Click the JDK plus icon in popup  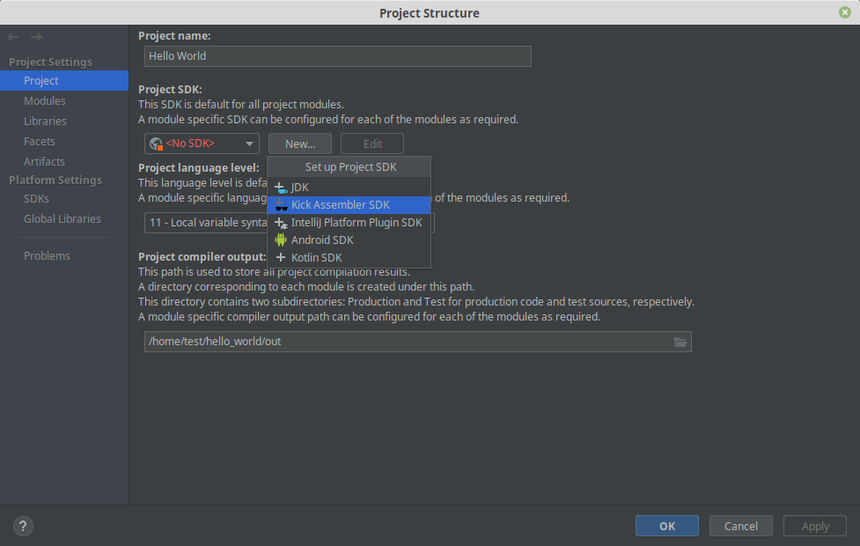(x=280, y=188)
